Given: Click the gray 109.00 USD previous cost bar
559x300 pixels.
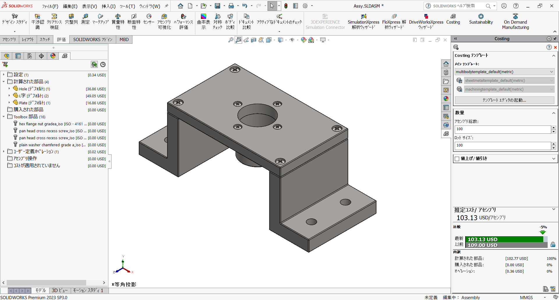Looking at the screenshot, I should [506, 245].
